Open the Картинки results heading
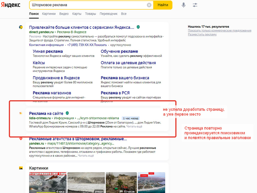The height and width of the screenshot is (193, 257). (39, 168)
